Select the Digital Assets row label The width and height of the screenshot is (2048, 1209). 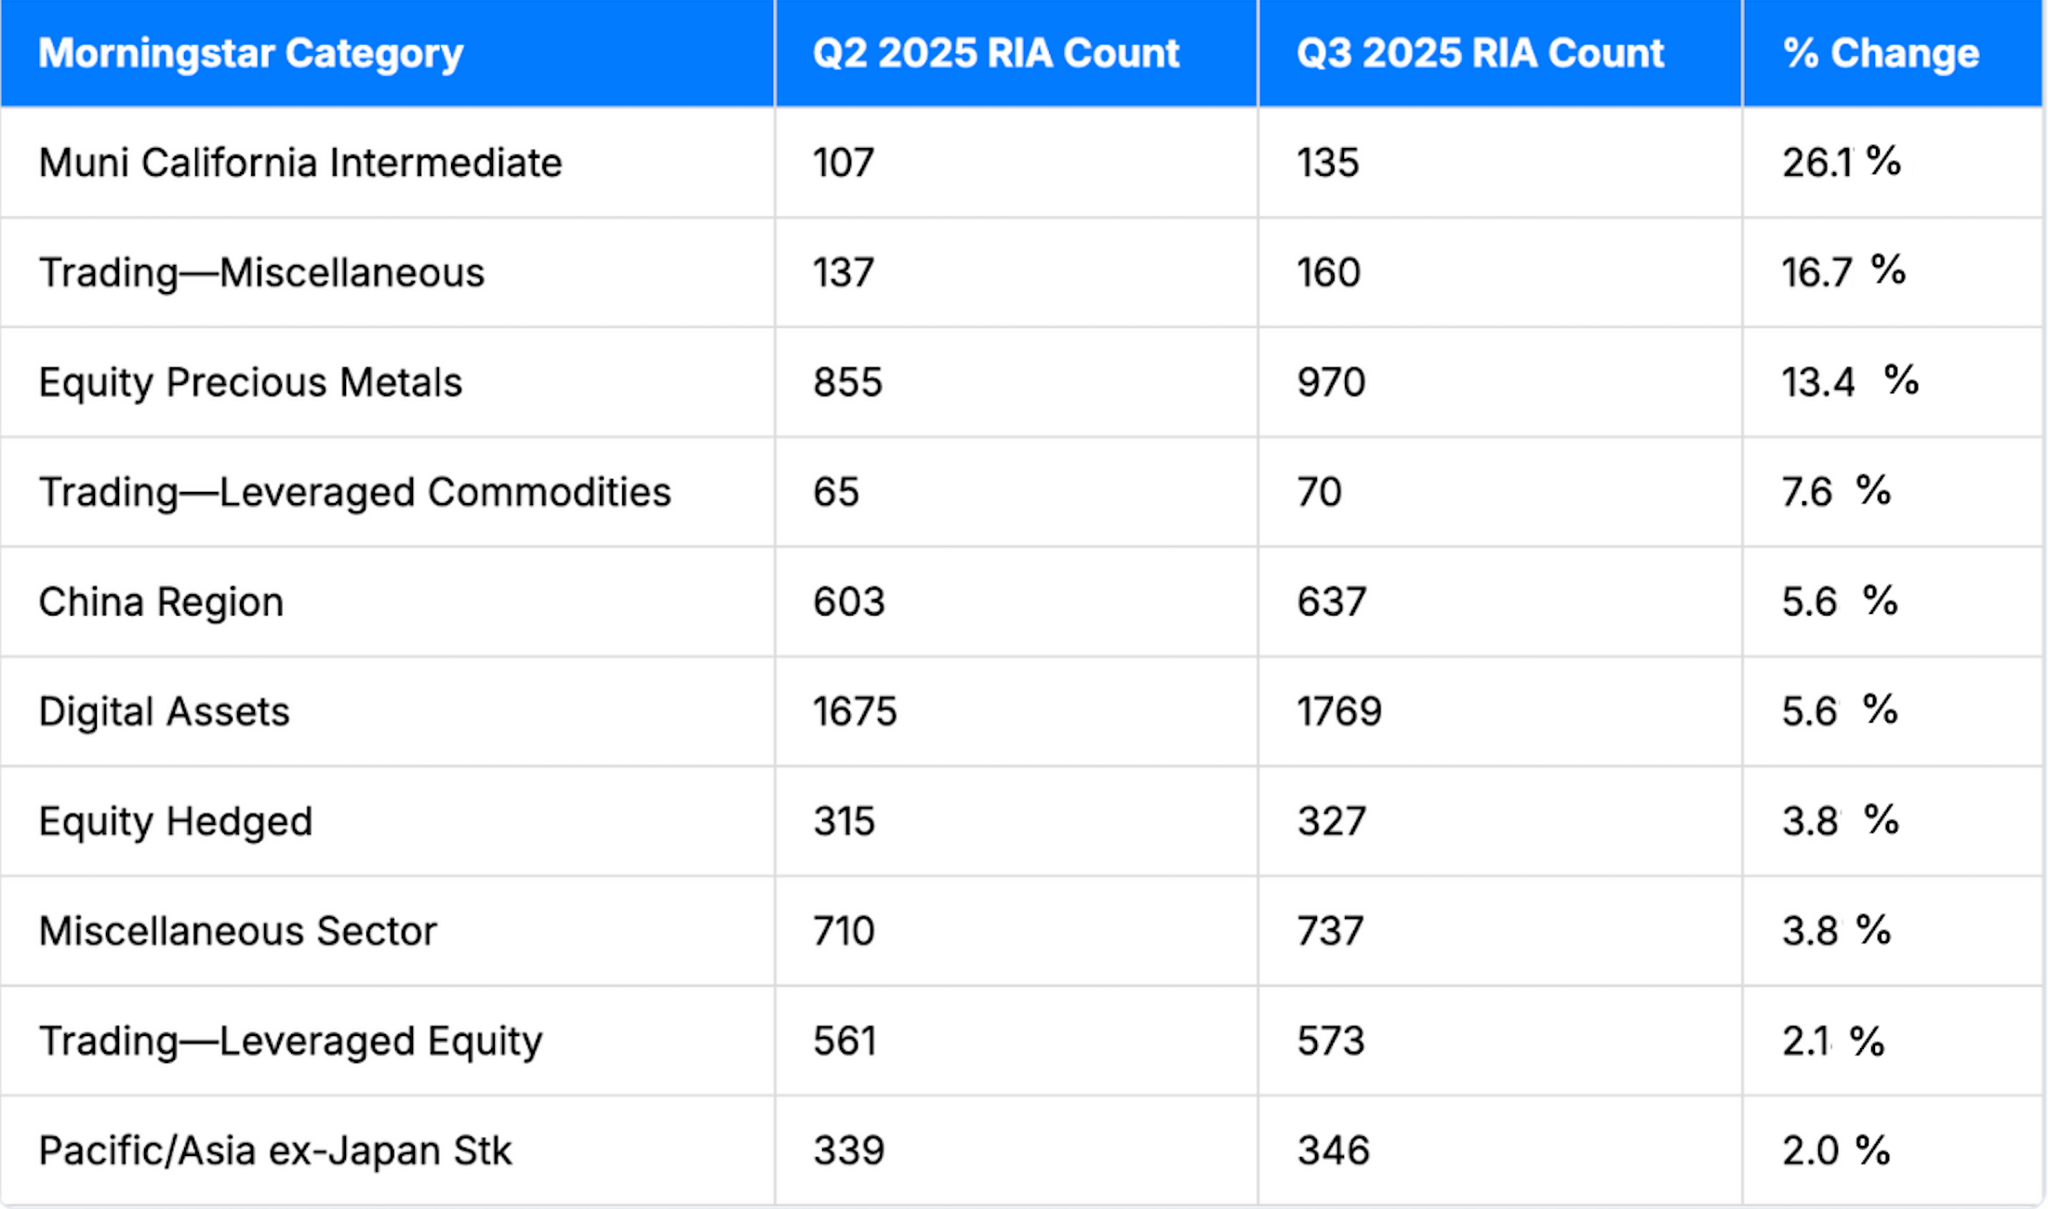click(x=164, y=711)
